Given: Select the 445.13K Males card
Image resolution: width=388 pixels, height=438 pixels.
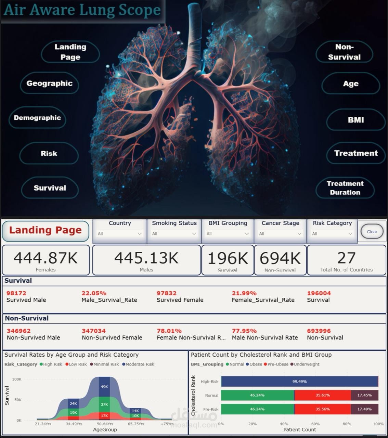Looking at the screenshot, I should click(x=146, y=260).
